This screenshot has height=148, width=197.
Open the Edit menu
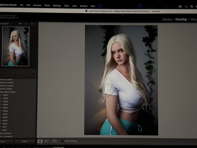point(28,5)
